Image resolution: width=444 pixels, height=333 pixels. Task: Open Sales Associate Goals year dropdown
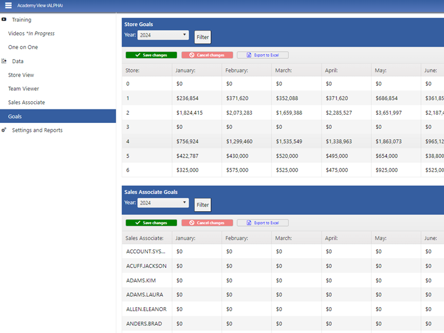(163, 203)
